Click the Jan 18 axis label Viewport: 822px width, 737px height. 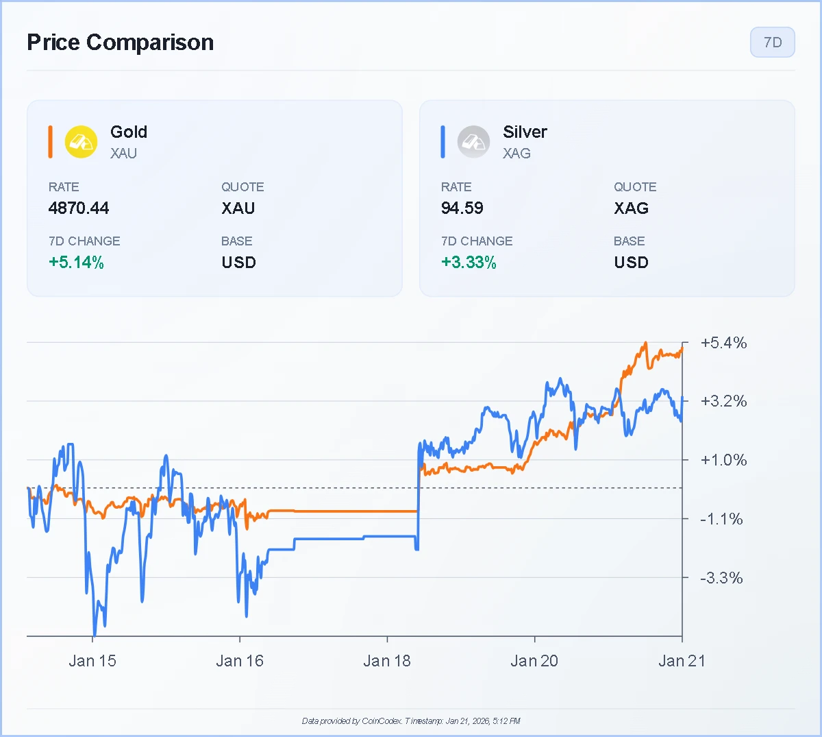tap(387, 661)
